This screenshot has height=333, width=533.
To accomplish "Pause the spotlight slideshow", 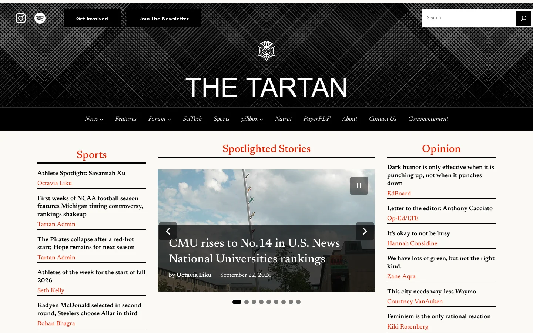I will coord(359,186).
